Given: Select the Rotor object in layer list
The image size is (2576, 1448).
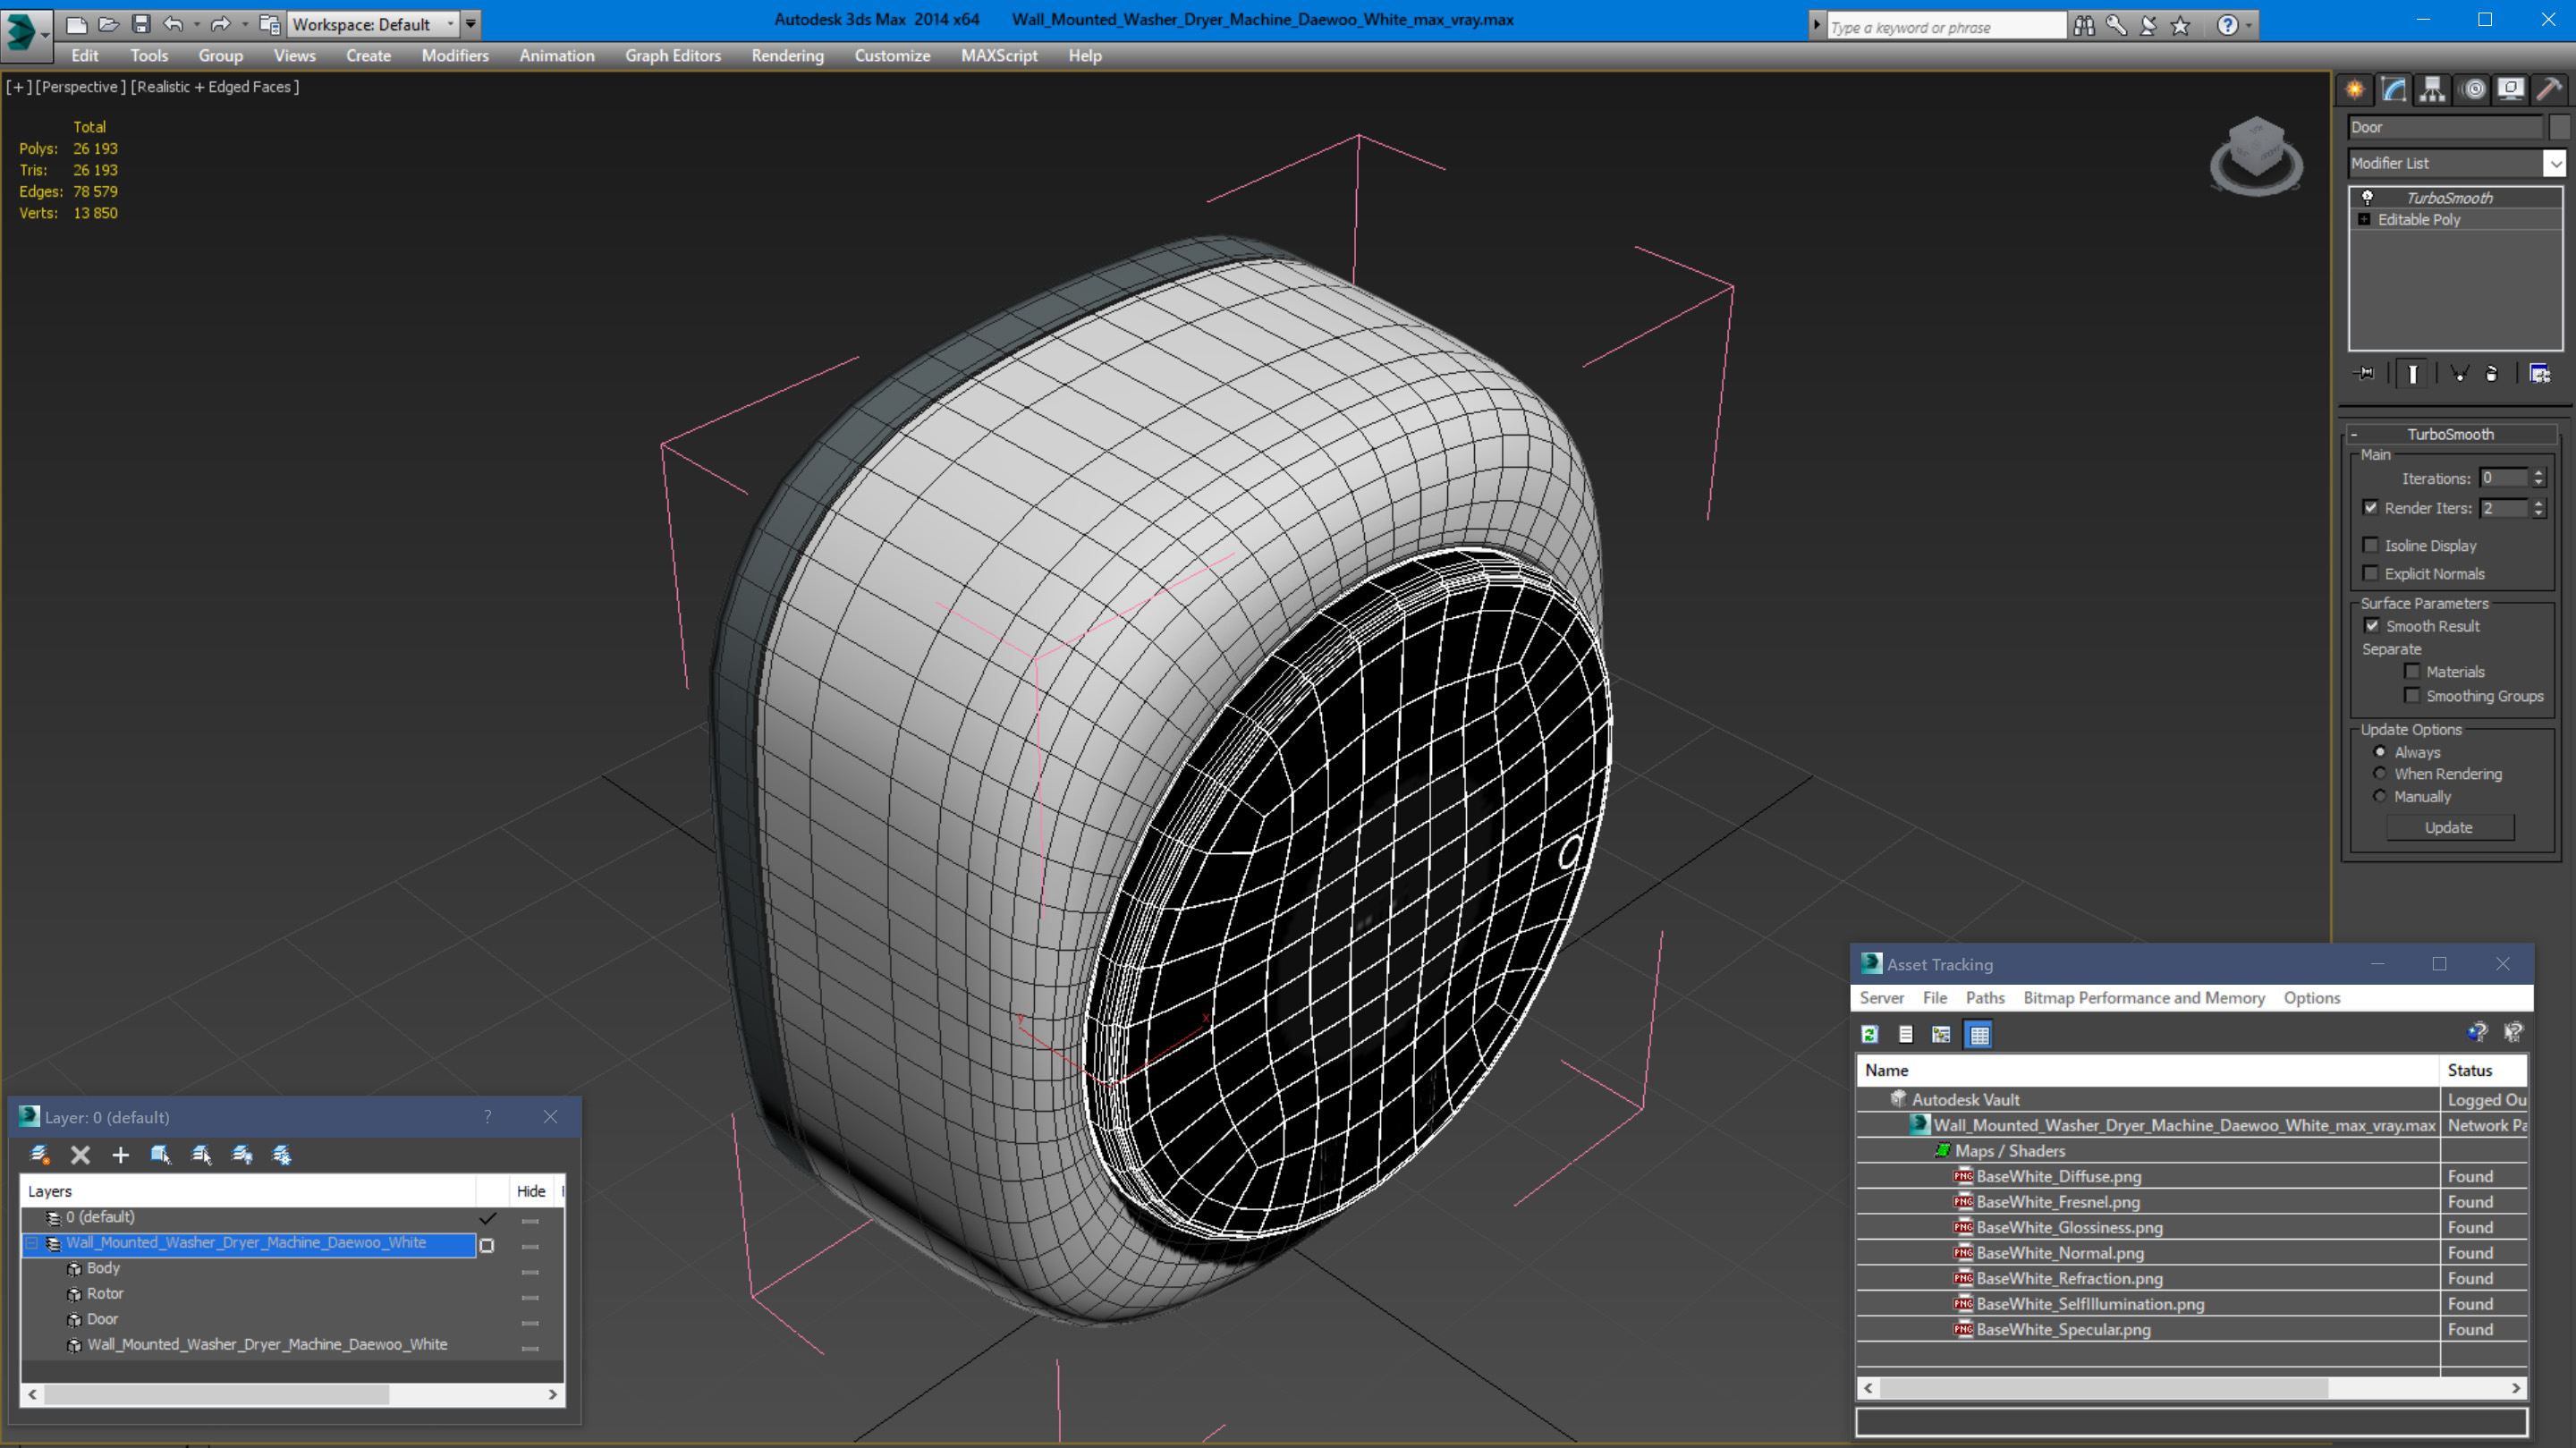Looking at the screenshot, I should point(105,1293).
